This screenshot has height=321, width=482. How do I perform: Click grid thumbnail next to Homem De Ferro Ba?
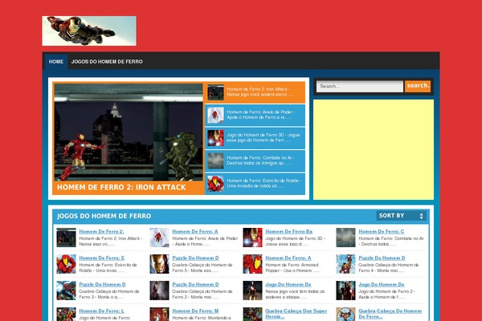click(x=252, y=238)
